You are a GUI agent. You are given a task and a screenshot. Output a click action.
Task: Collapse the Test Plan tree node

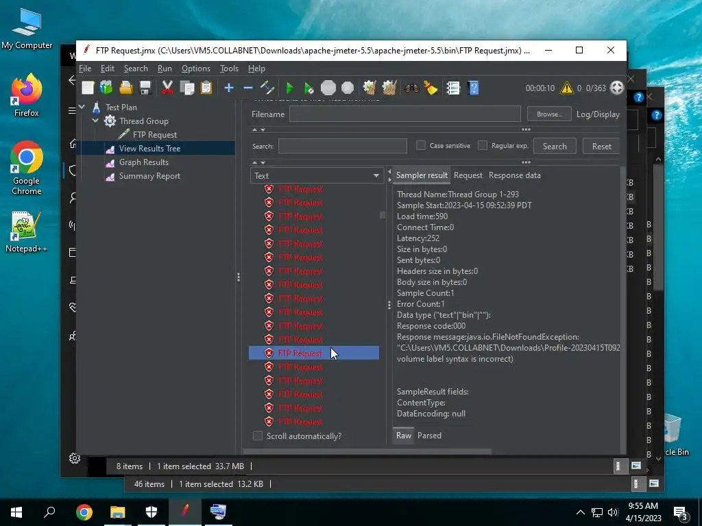(x=82, y=107)
